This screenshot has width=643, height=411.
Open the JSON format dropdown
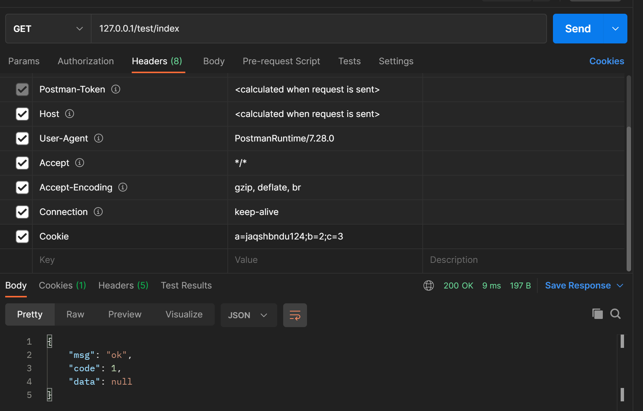[x=249, y=315]
